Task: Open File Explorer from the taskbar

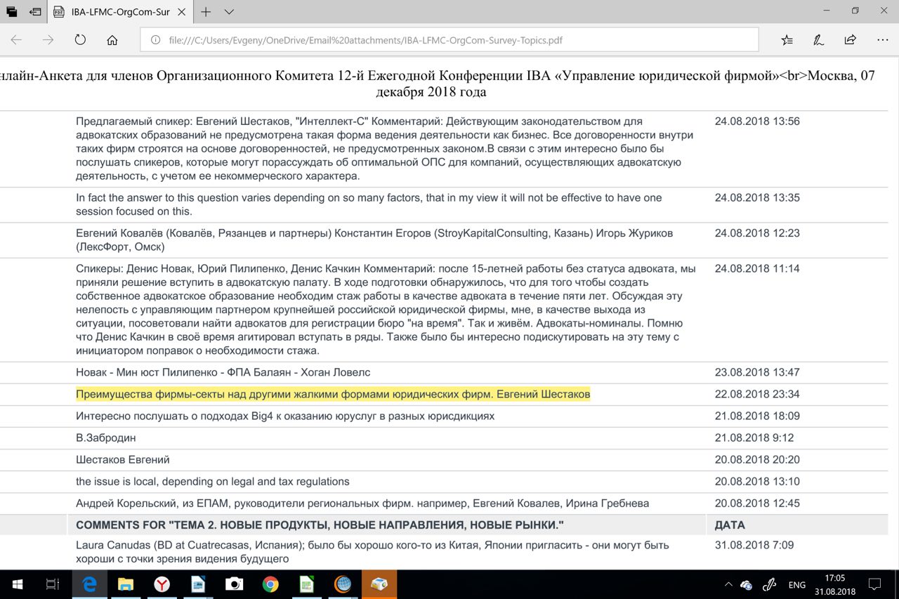Action: pos(126,584)
